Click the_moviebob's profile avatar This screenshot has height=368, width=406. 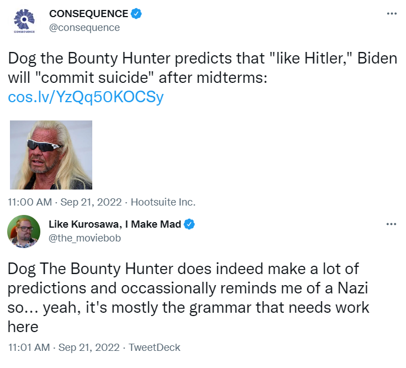24,232
